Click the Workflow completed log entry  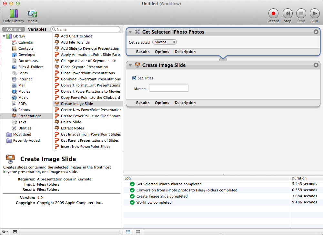[154, 202]
